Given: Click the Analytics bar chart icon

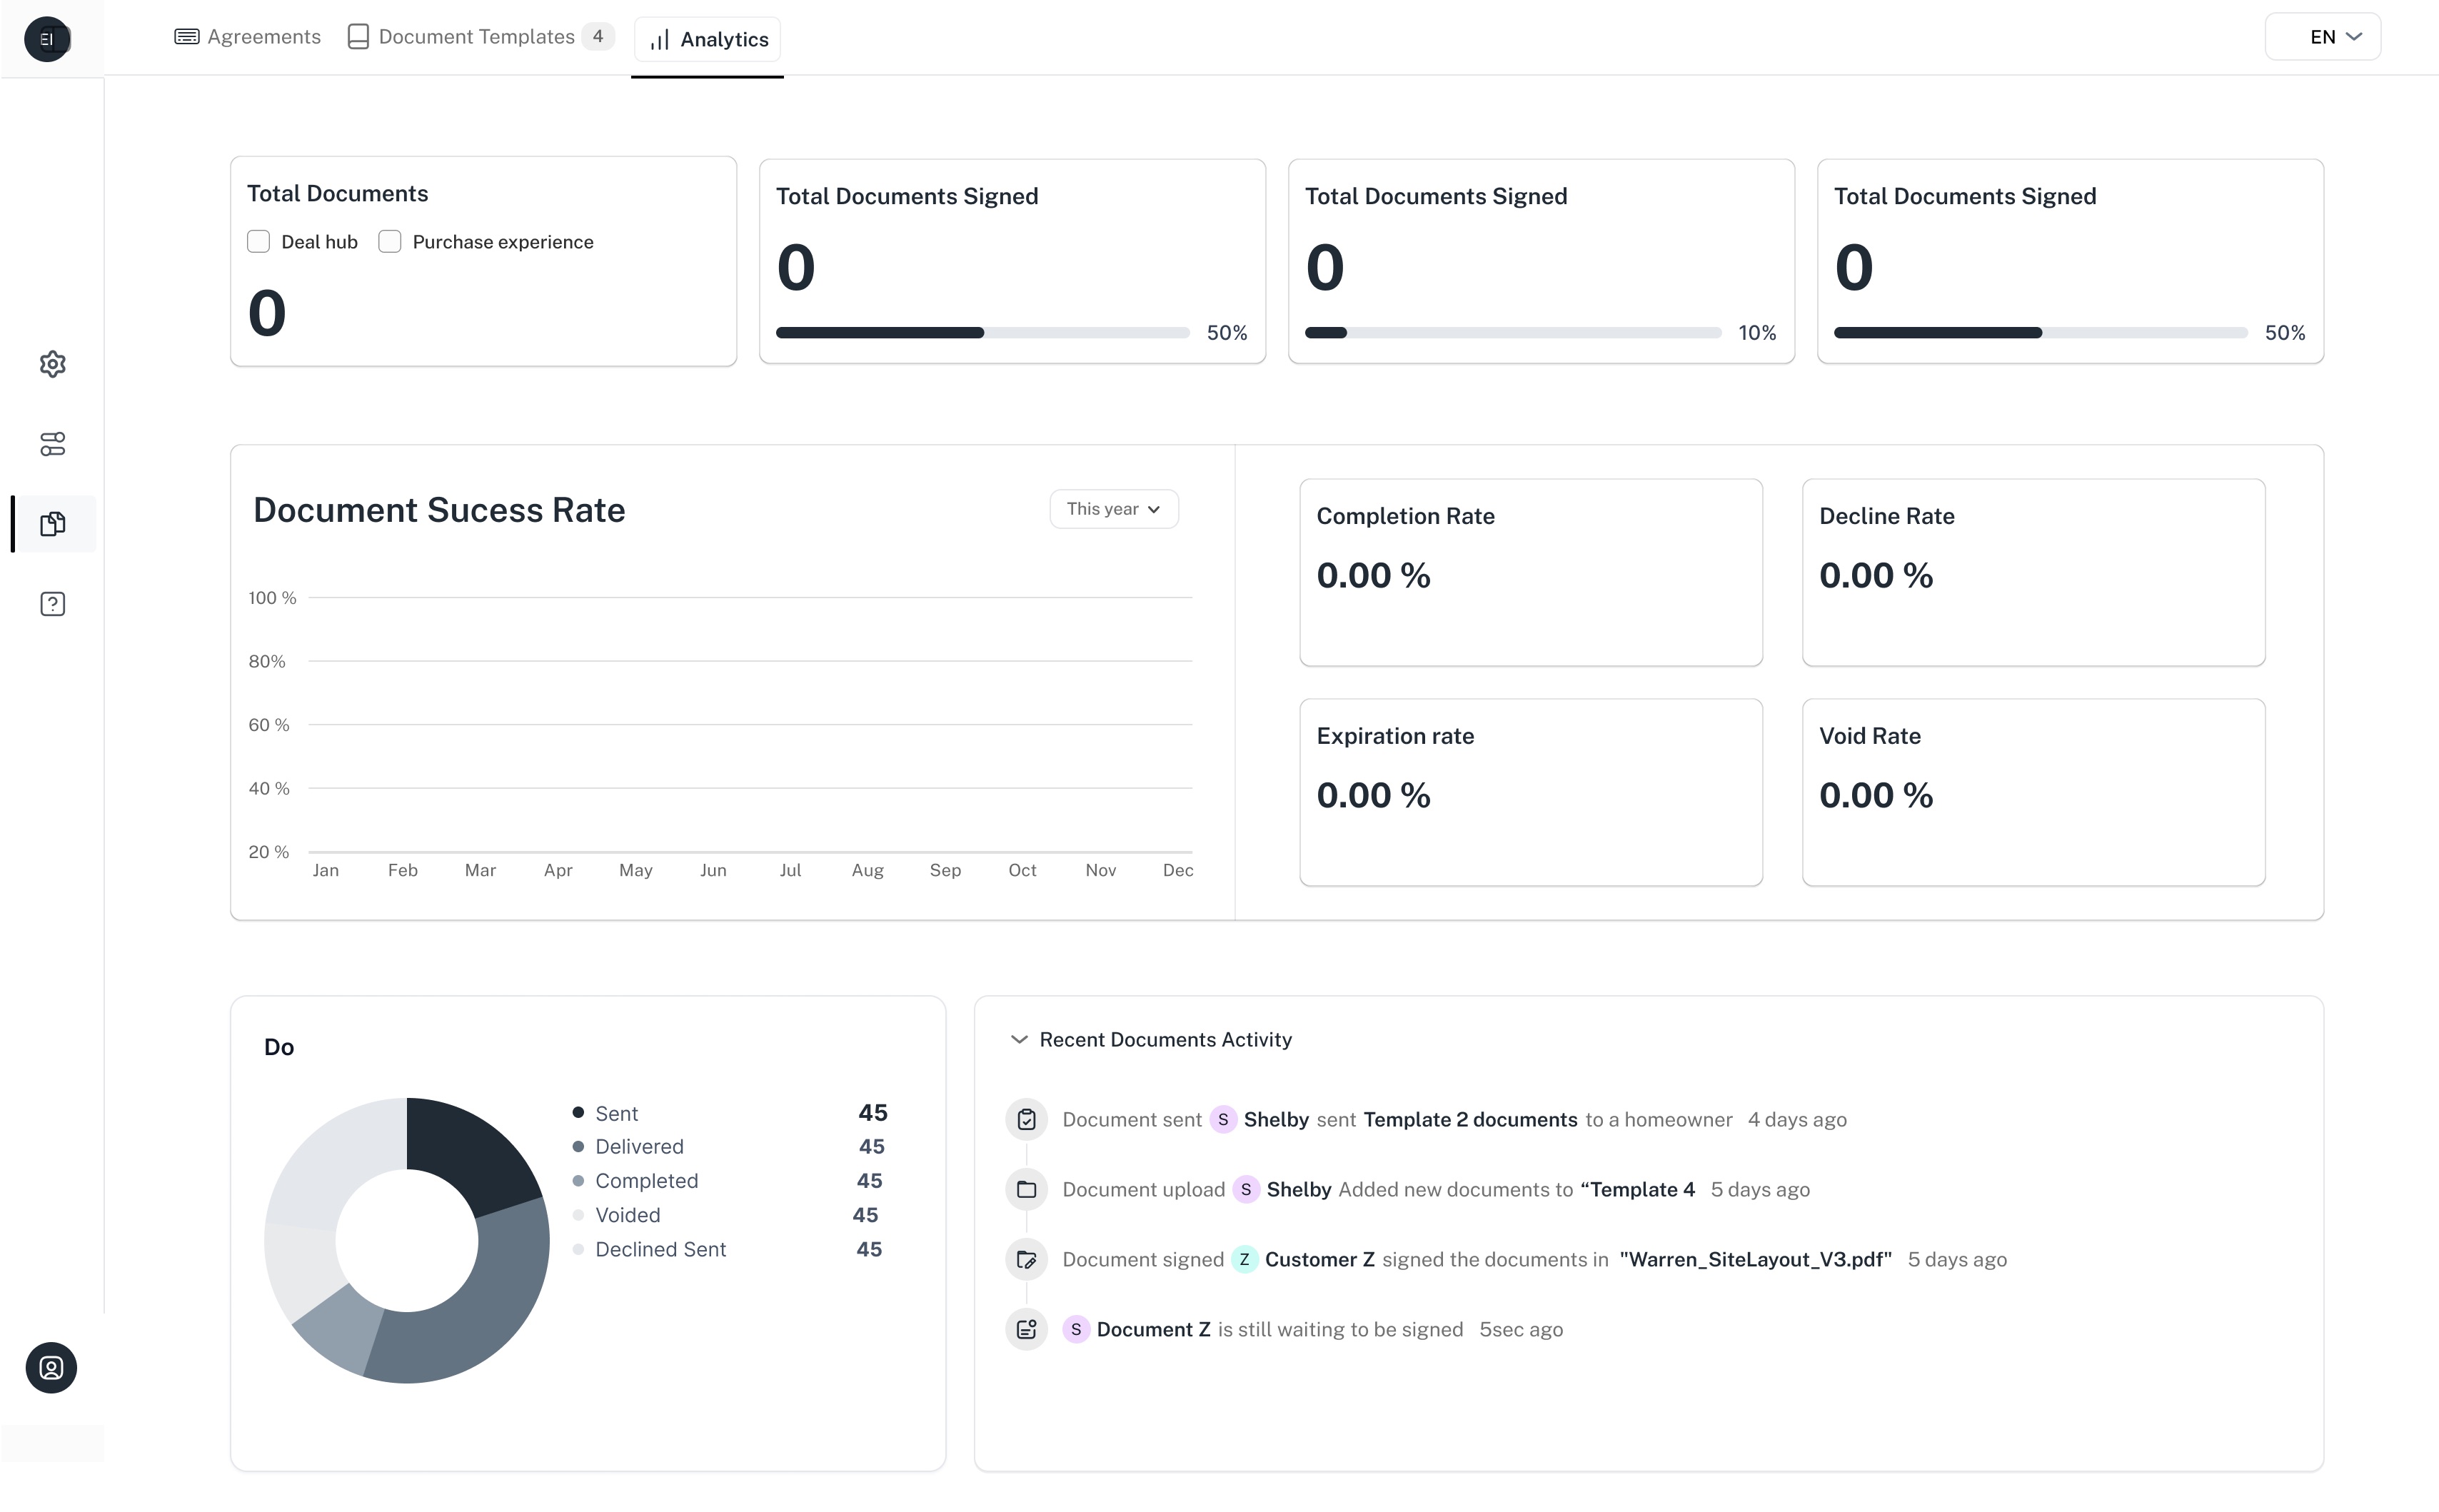Looking at the screenshot, I should [660, 40].
